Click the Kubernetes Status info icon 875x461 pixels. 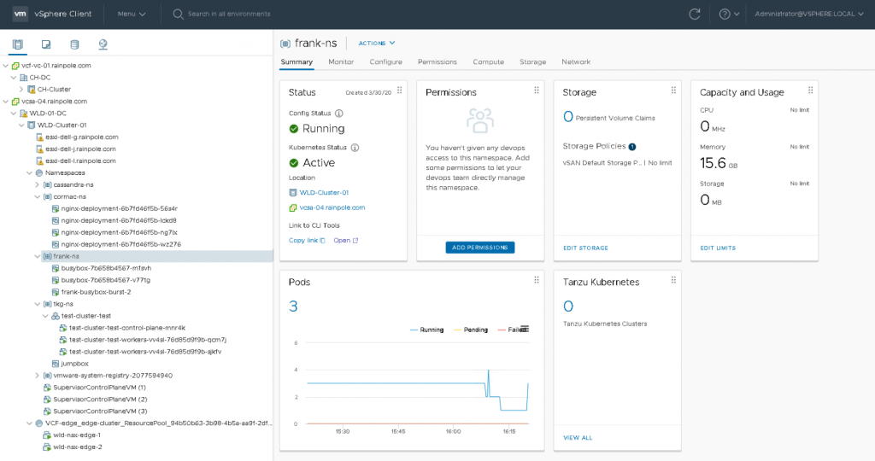(x=355, y=147)
